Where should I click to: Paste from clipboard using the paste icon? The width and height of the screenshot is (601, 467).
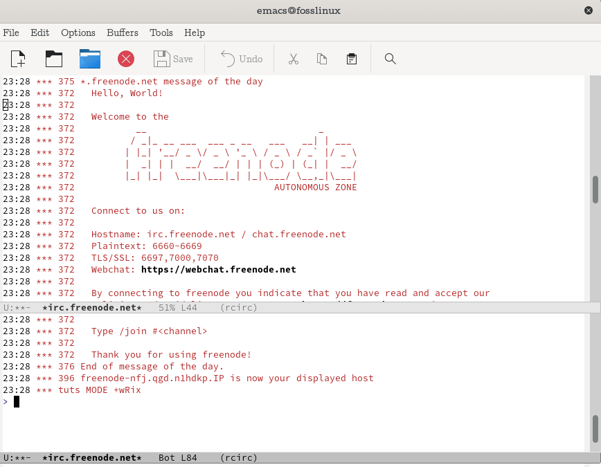[351, 59]
